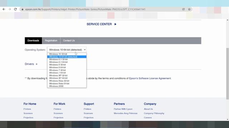Open About Us link under Company
The width and height of the screenshot is (229, 128).
pos(148,109)
